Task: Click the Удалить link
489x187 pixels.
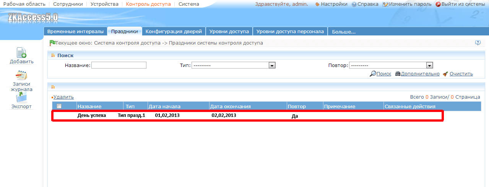Action: [x=63, y=97]
